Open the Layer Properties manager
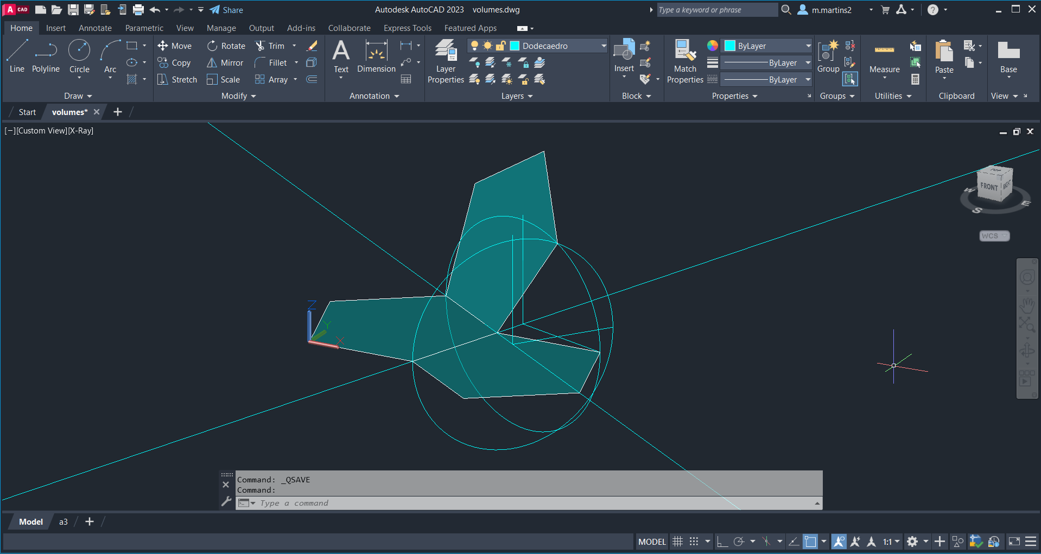The height and width of the screenshot is (554, 1041). tap(446, 61)
